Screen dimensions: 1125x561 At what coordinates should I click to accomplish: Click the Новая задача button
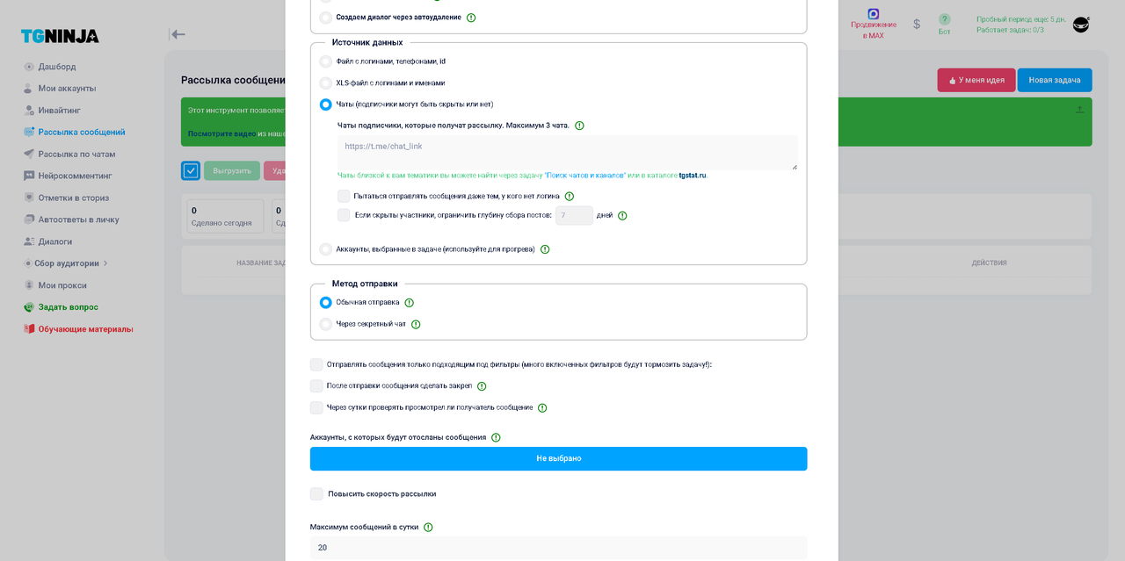(x=1055, y=80)
